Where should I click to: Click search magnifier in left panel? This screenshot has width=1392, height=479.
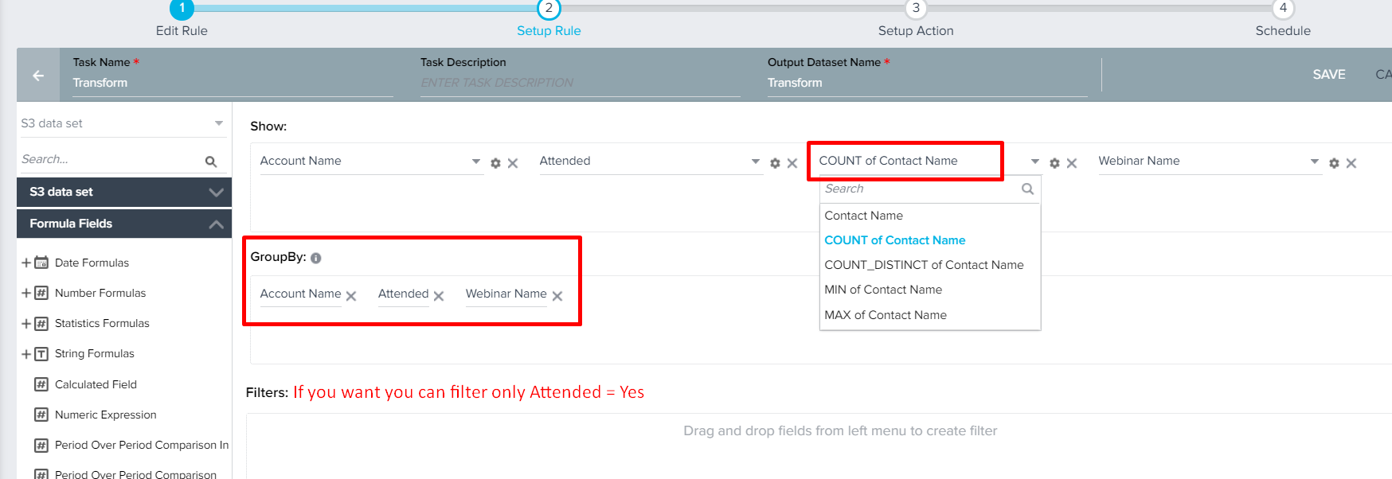[211, 162]
